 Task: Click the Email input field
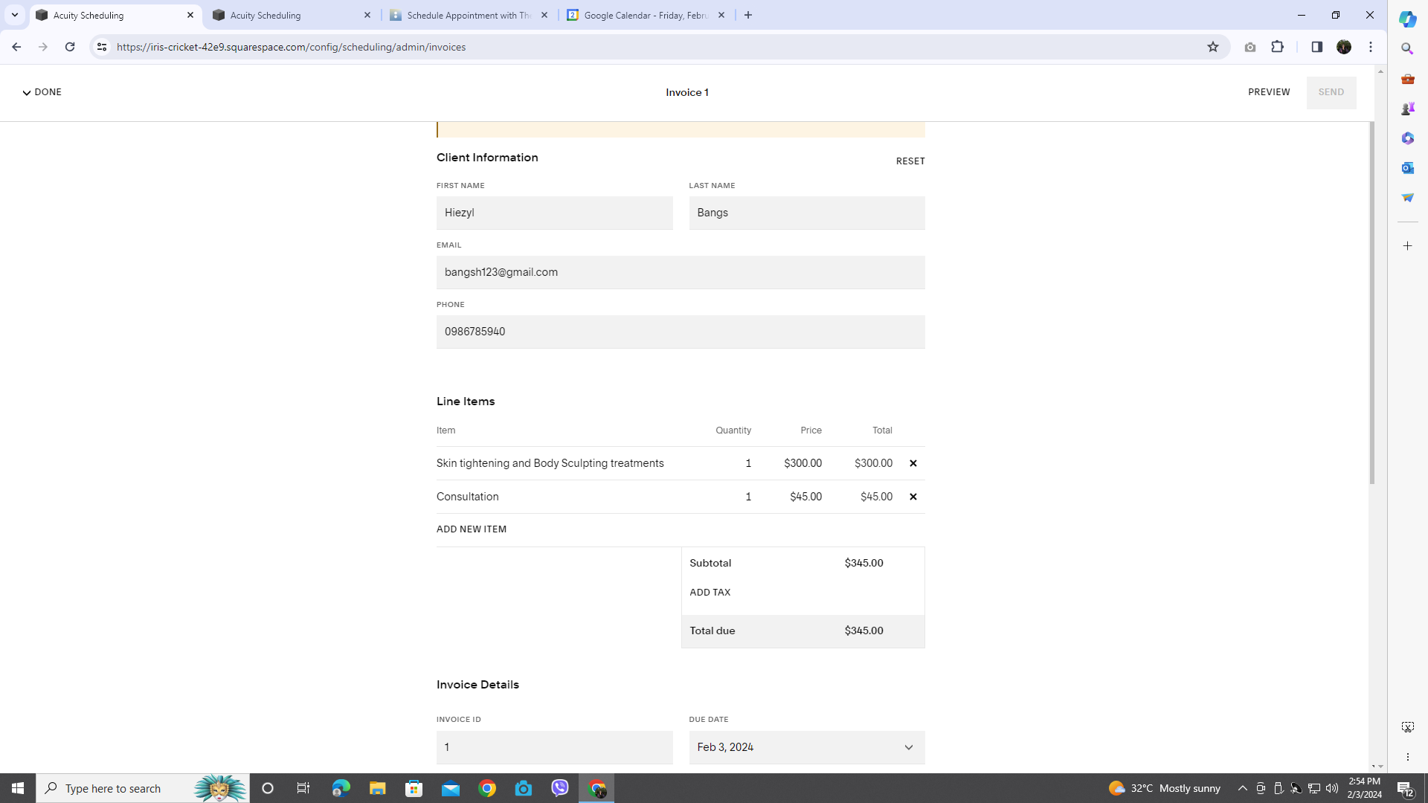pyautogui.click(x=680, y=272)
